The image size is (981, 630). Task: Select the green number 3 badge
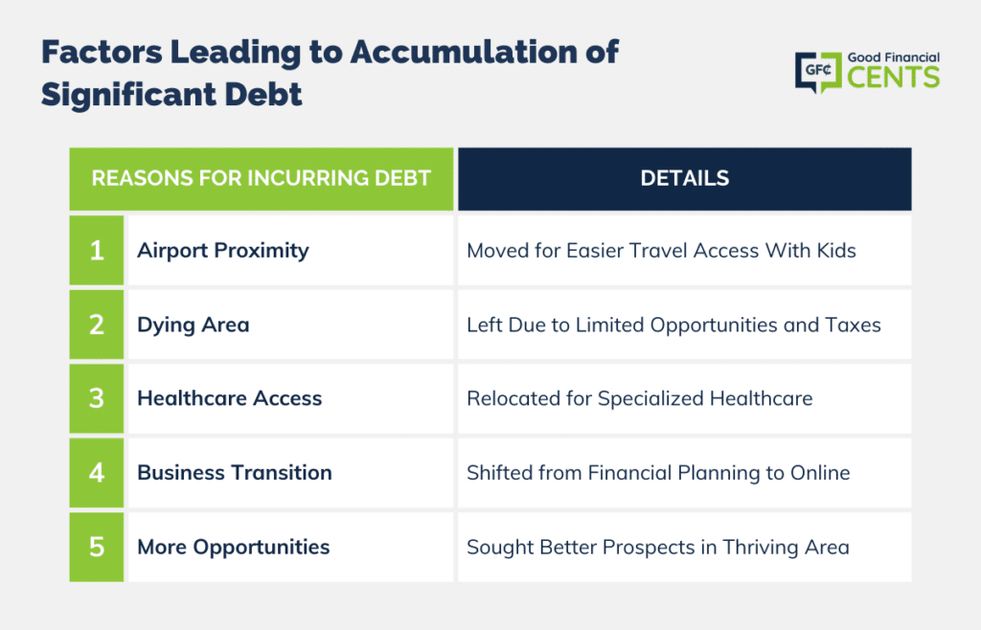(x=97, y=398)
